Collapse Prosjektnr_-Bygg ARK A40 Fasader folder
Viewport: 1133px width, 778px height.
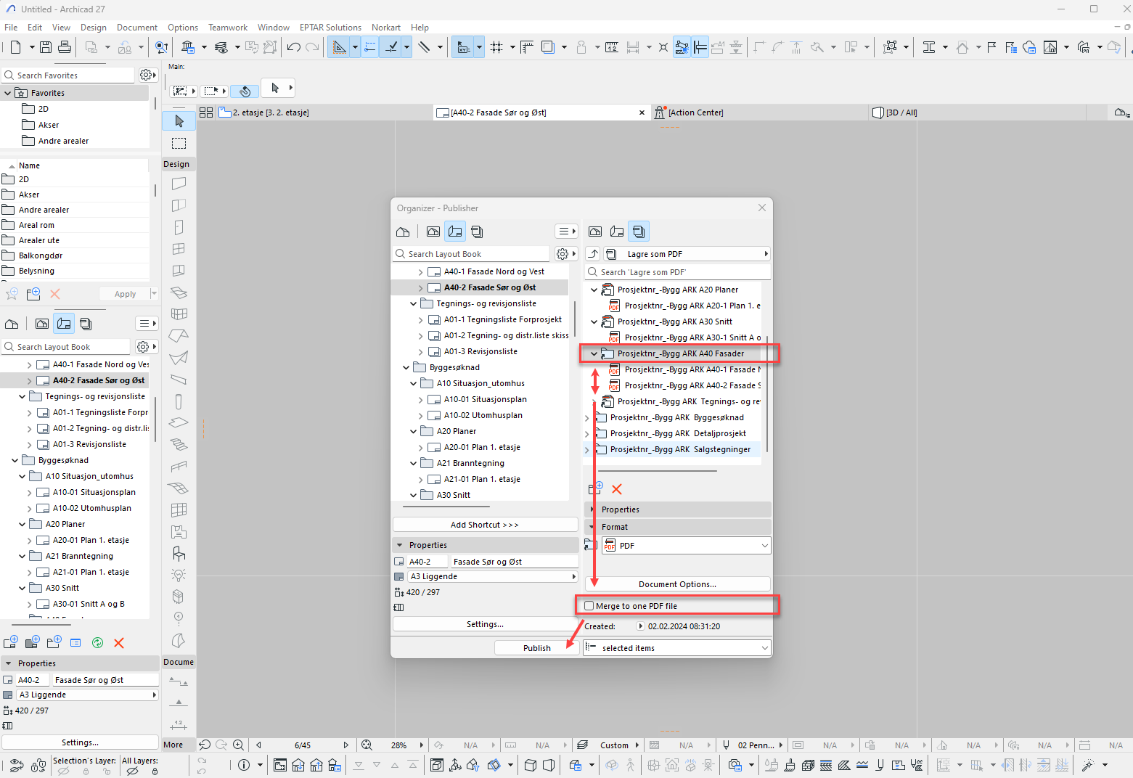coord(594,354)
